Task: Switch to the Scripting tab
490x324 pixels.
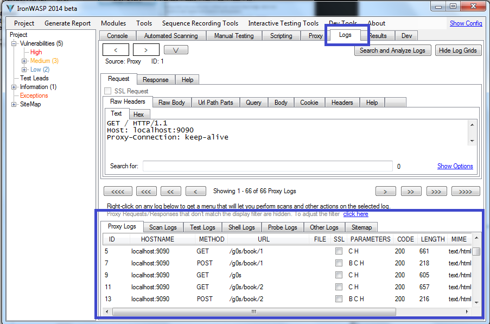Action: pos(281,36)
